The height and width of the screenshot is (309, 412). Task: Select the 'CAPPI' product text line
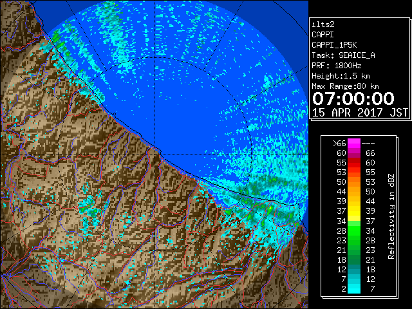click(323, 35)
